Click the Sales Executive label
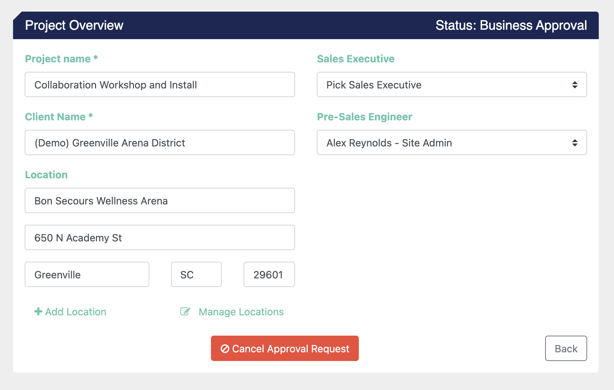This screenshot has height=390, width=614. 356,59
